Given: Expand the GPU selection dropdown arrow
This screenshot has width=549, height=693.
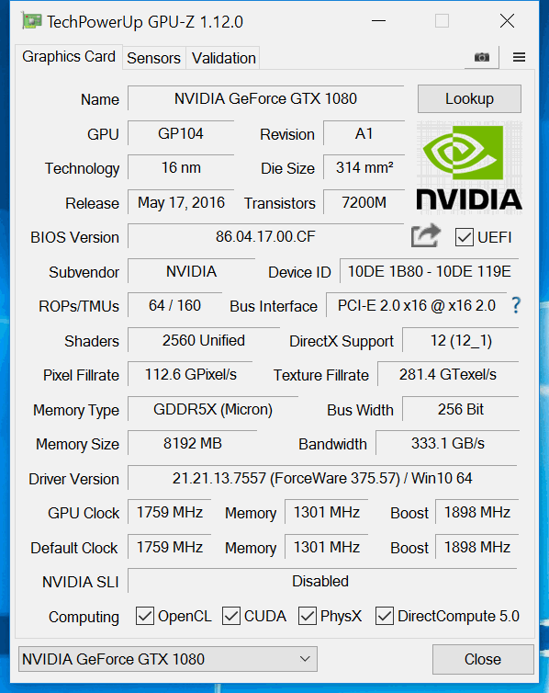Looking at the screenshot, I should (305, 659).
